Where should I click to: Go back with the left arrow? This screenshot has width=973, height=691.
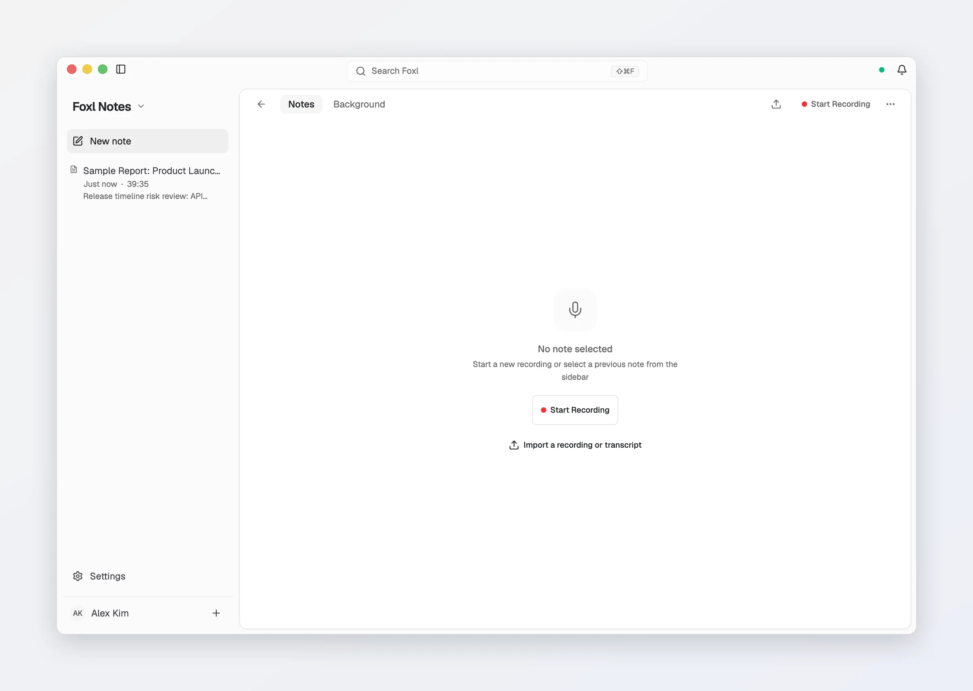point(261,104)
